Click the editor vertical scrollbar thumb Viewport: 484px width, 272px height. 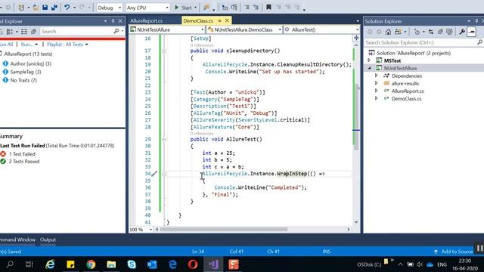[356, 117]
